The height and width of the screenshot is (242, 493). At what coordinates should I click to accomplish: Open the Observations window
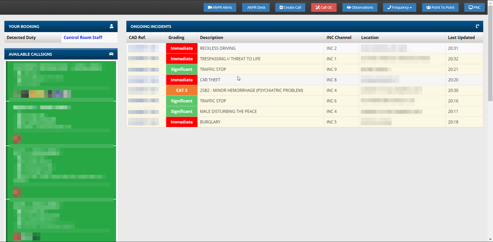pyautogui.click(x=360, y=7)
